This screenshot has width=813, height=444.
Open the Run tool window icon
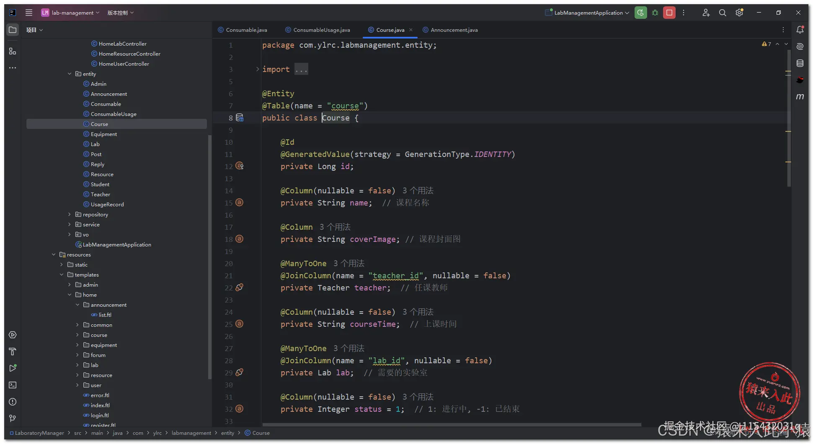click(13, 368)
